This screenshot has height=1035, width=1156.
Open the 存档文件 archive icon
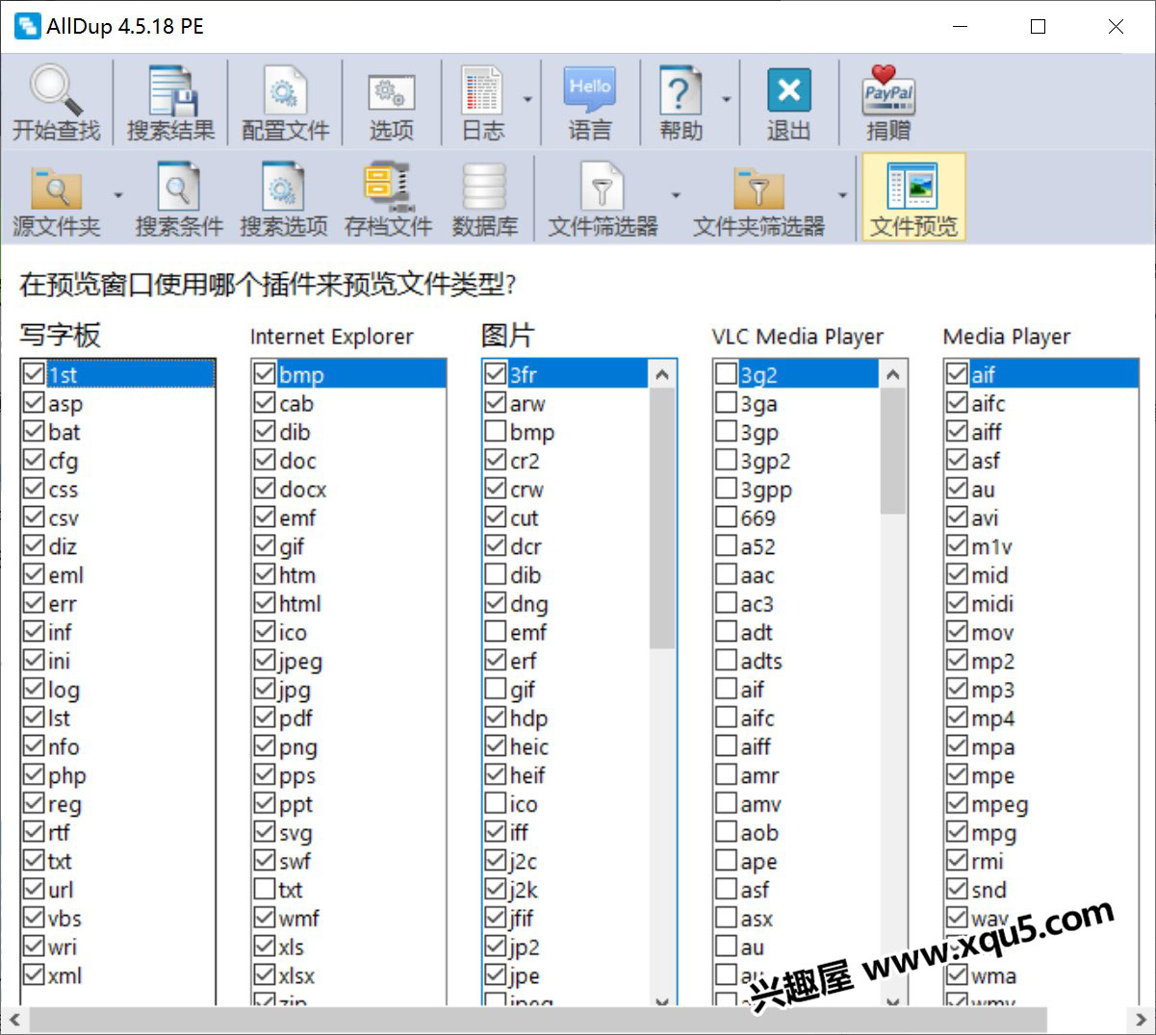point(388,187)
